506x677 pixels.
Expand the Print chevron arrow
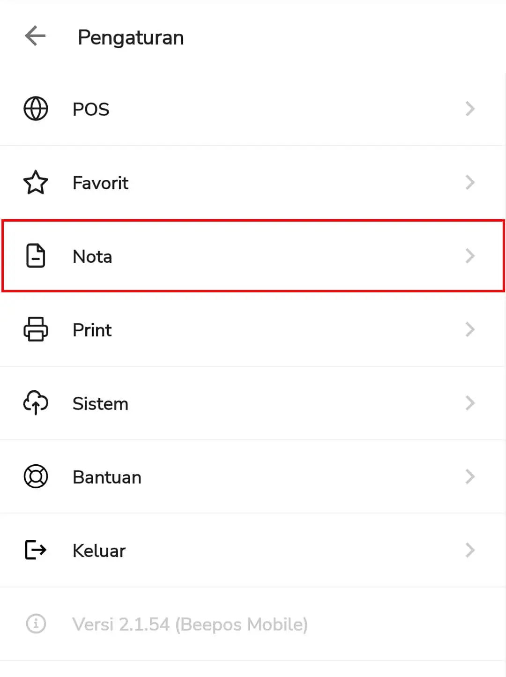(x=470, y=329)
